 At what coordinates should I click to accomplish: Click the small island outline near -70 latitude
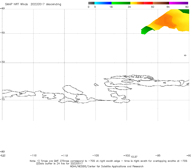185,55
